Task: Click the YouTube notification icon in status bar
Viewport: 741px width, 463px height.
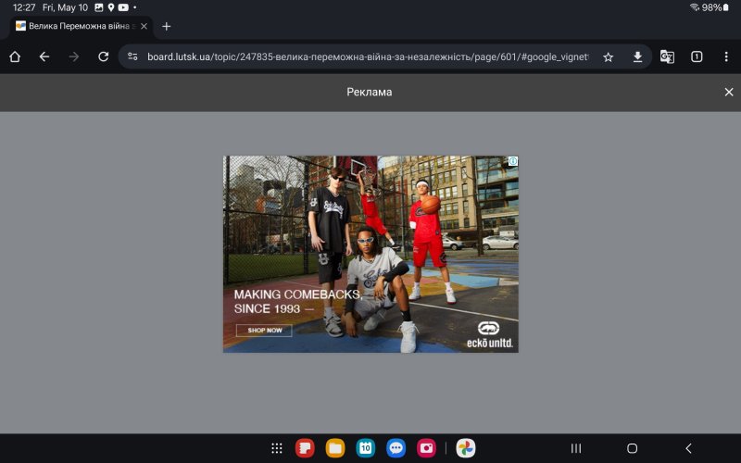Action: pos(123,7)
